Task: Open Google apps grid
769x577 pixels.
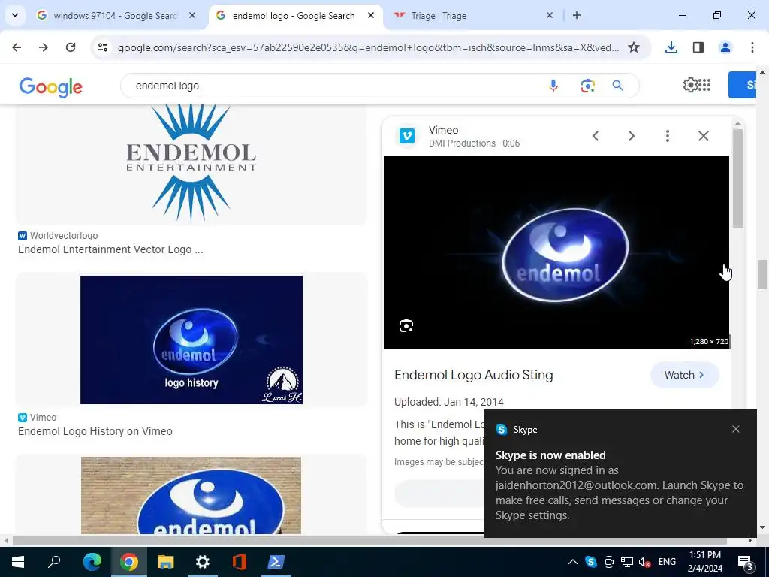Action: 704,85
